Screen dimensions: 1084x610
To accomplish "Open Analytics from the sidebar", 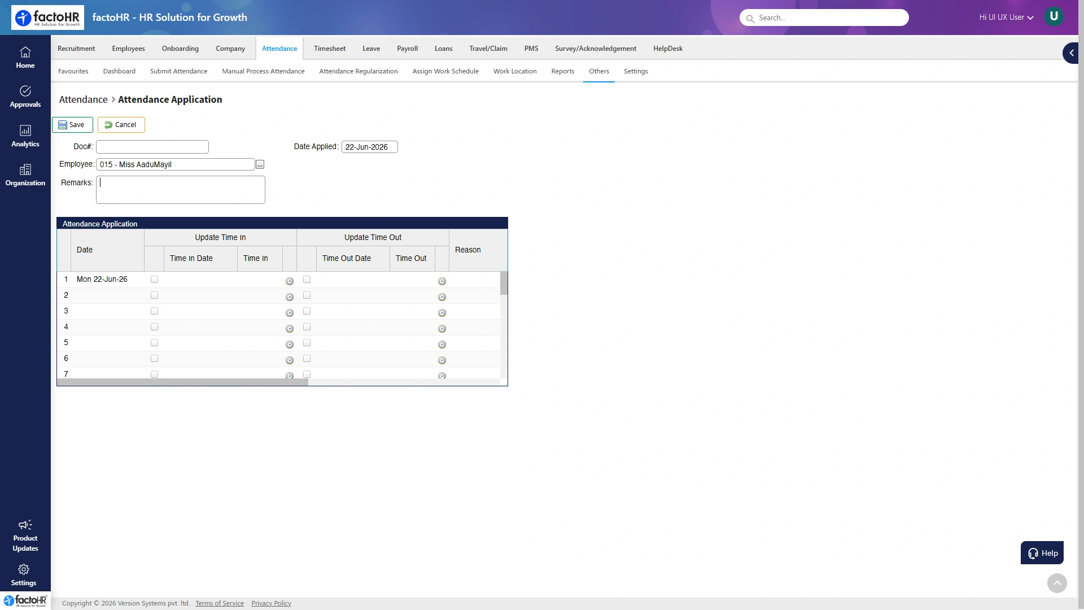I will coord(25,136).
